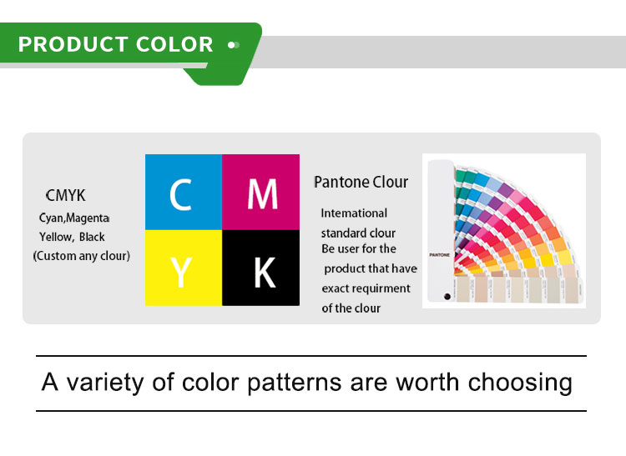Click the Pantone color fan image
This screenshot has width=626, height=456.
click(504, 231)
